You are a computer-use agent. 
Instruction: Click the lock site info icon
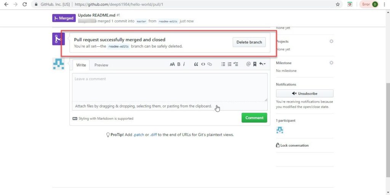pyautogui.click(x=36, y=4)
